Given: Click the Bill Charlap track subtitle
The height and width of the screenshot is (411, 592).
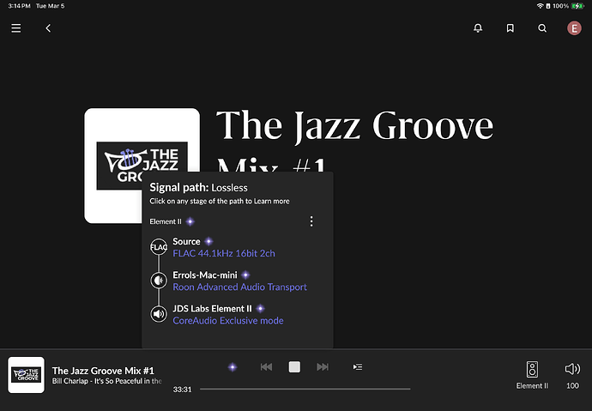Looking at the screenshot, I should (x=107, y=381).
